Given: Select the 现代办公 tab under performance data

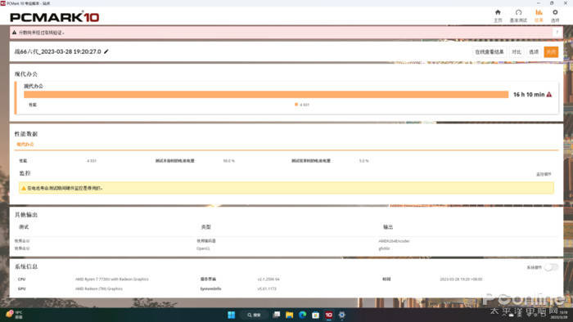Looking at the screenshot, I should (25, 145).
